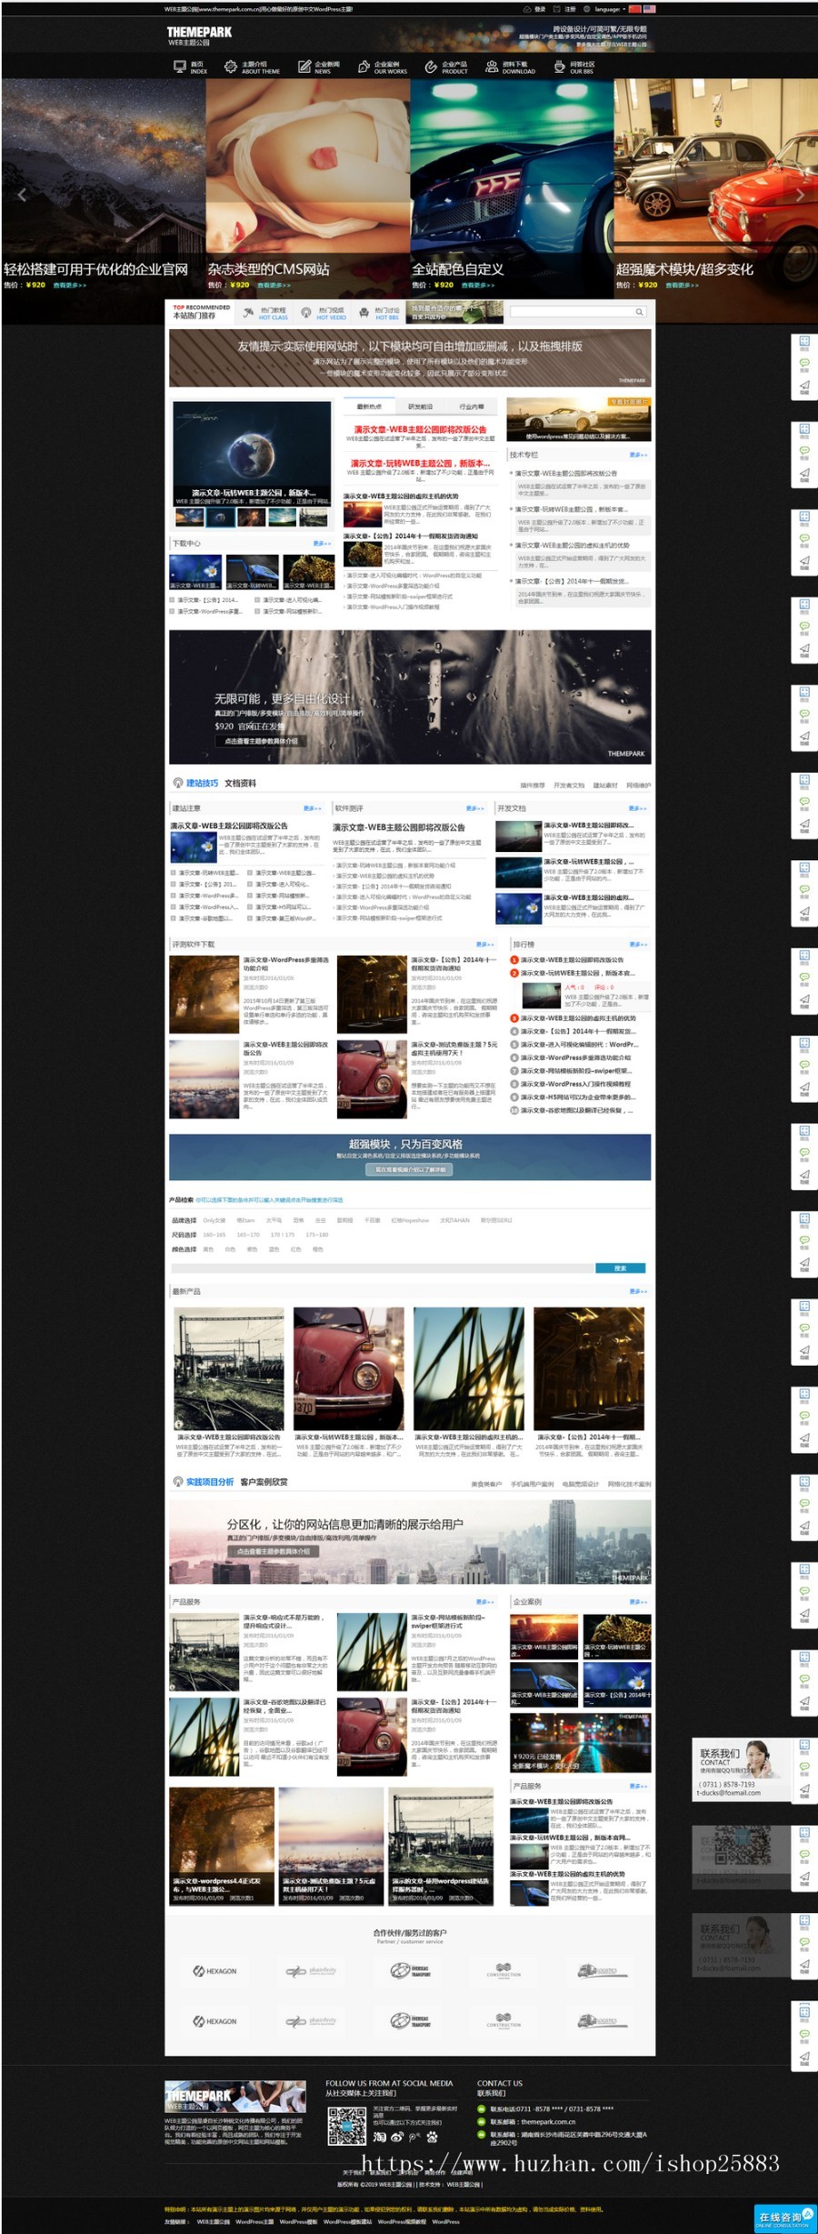Click the THEMEPARK logo in header
The height and width of the screenshot is (2234, 818).
click(199, 35)
